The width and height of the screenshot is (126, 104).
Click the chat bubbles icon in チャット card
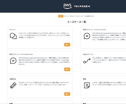tap(13, 36)
